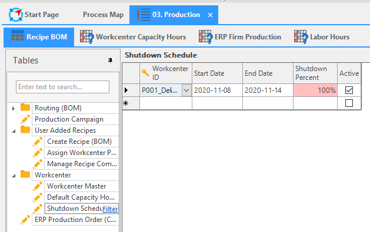The image size is (370, 232).
Task: Click the User Added Recipes folder icon
Action: point(25,130)
